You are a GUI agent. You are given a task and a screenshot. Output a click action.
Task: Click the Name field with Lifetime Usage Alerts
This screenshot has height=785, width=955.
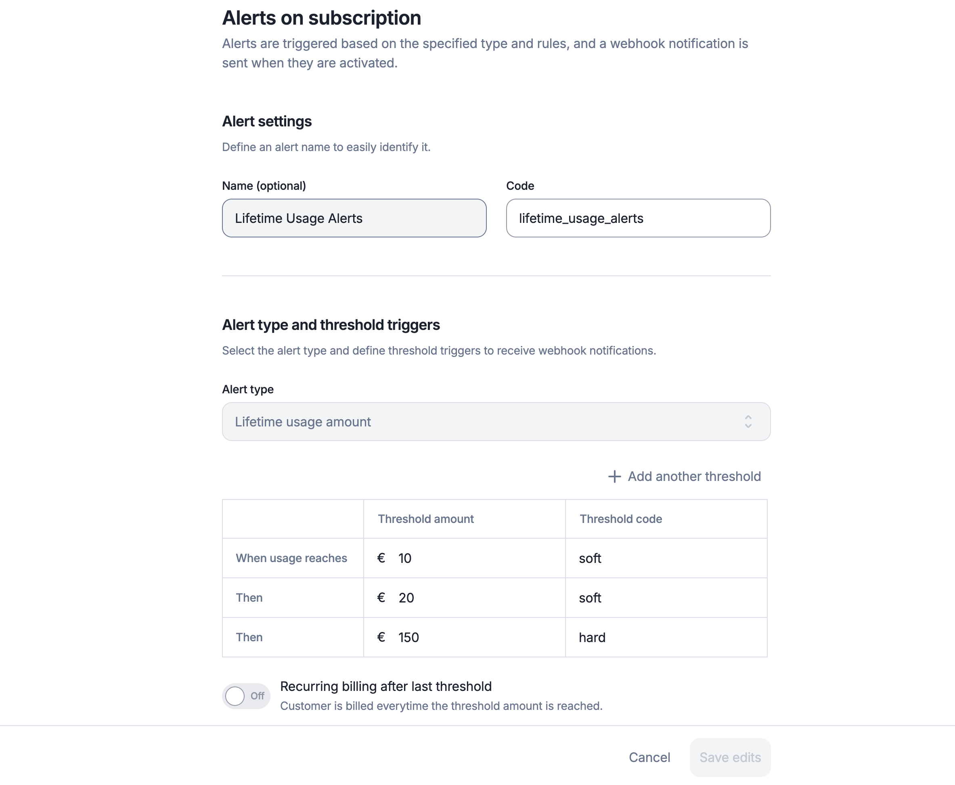tap(354, 218)
